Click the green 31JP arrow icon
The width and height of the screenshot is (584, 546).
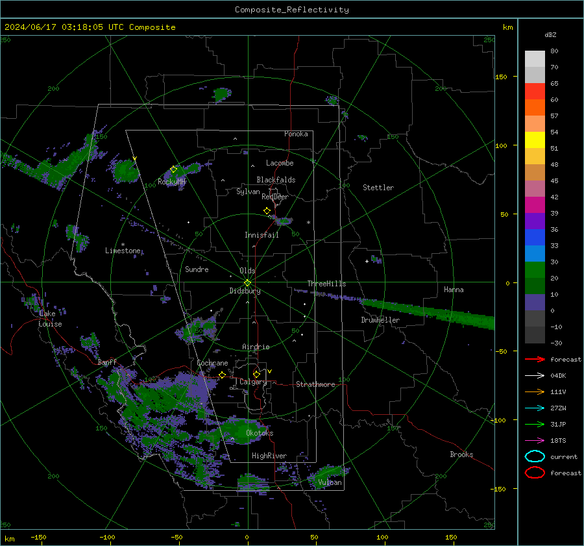pyautogui.click(x=535, y=424)
